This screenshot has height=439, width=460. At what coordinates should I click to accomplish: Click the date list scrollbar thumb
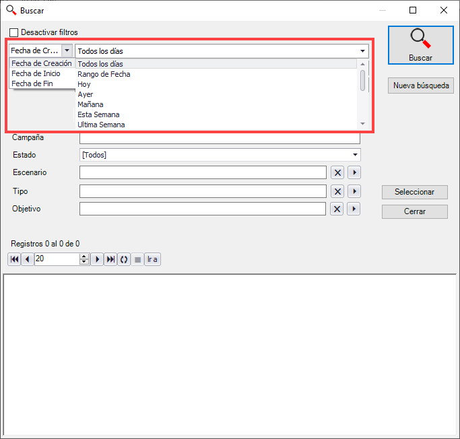coord(362,80)
